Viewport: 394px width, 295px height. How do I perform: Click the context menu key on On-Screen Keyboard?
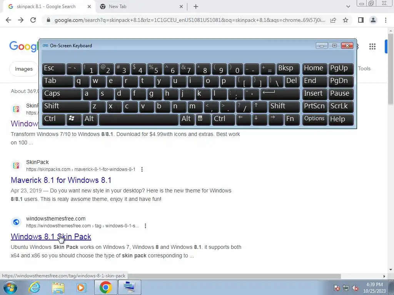[x=203, y=119]
